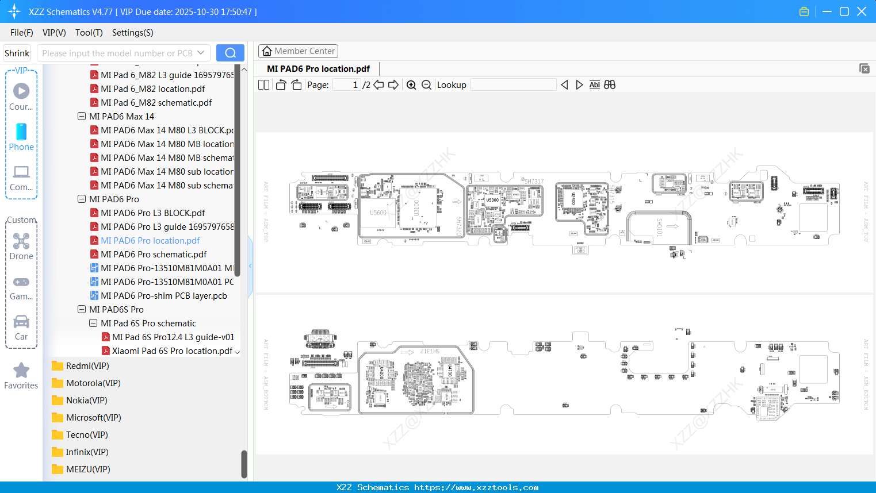Click the binoculars search icon
876x493 pixels.
click(610, 85)
